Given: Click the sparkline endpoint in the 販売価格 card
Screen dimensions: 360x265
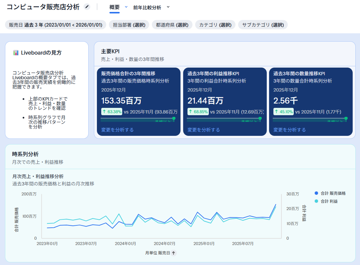Looking at the screenshot, I should 174,118.
